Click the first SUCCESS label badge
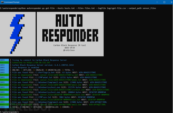 coord(5,62)
